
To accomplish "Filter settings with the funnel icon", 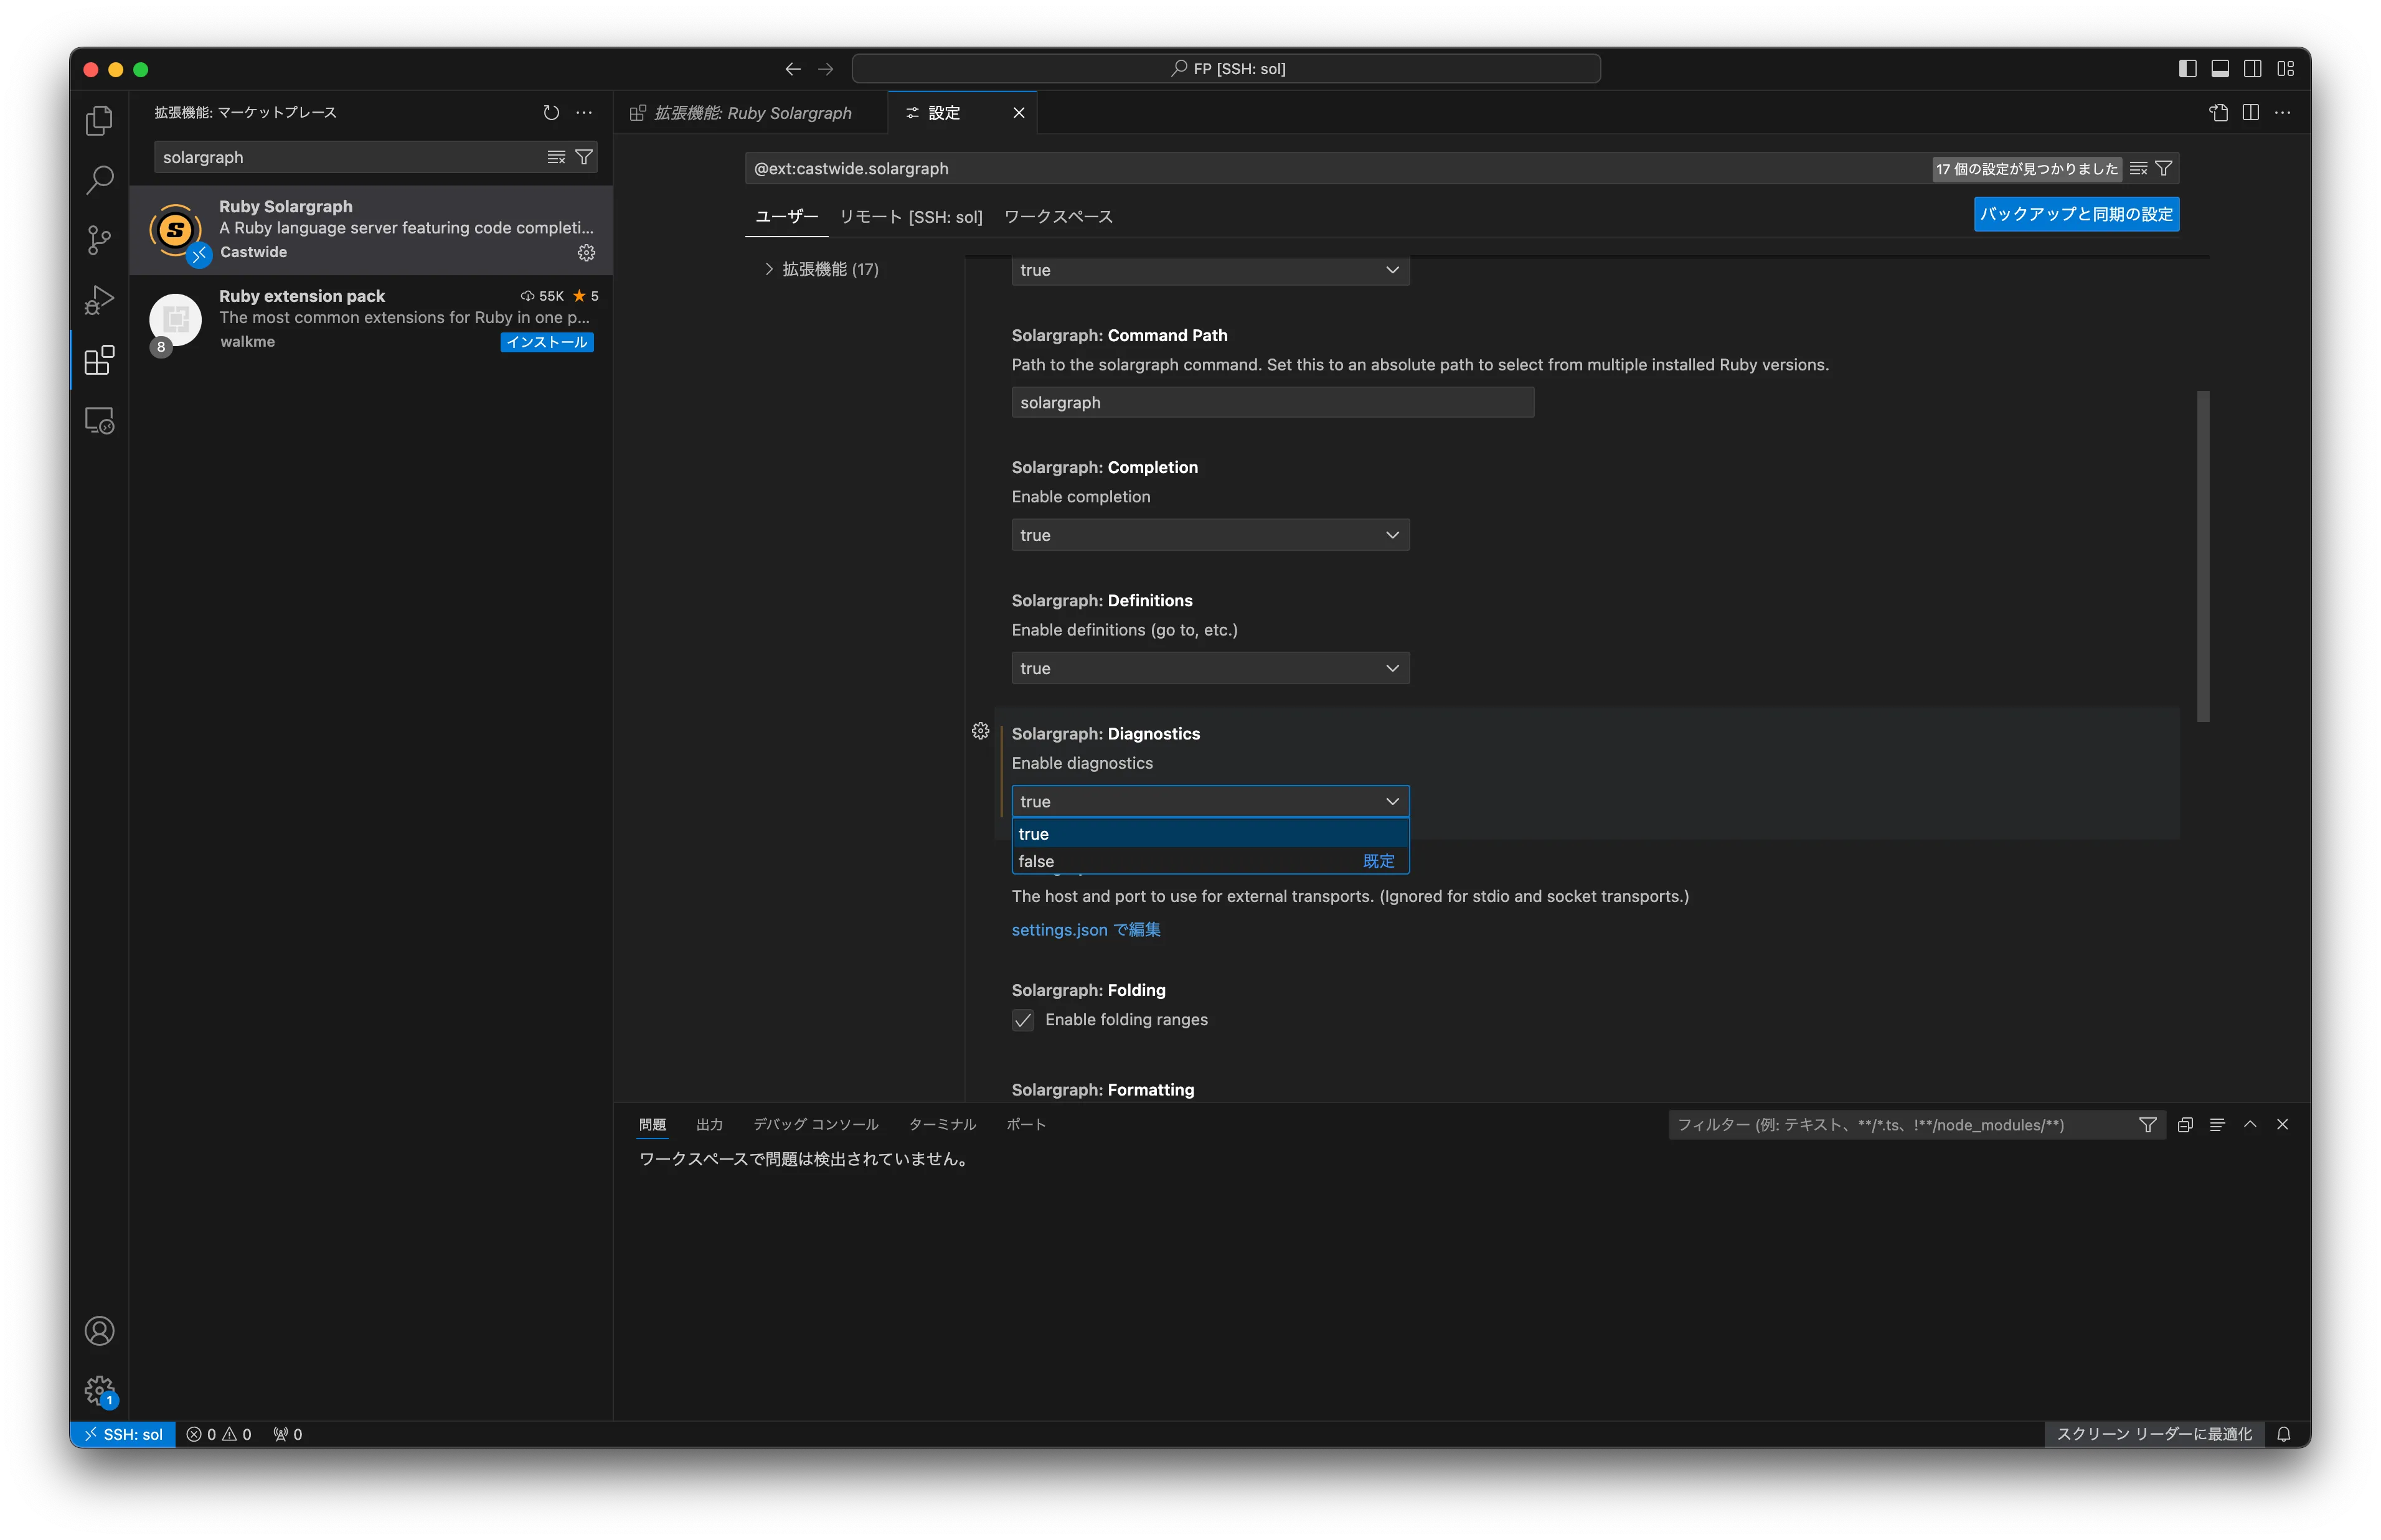I will [x=2164, y=168].
